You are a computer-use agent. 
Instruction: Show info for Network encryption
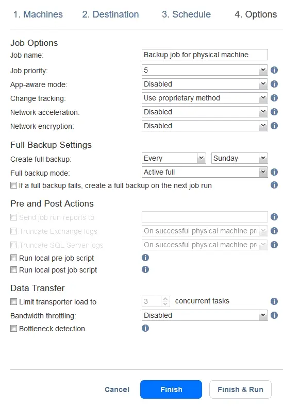click(274, 126)
